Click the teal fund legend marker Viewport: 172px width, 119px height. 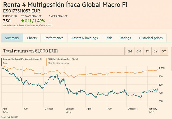pos(1,62)
